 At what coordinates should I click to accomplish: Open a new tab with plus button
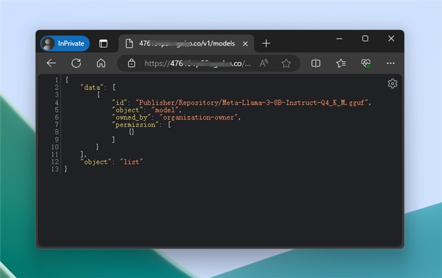pyautogui.click(x=266, y=44)
